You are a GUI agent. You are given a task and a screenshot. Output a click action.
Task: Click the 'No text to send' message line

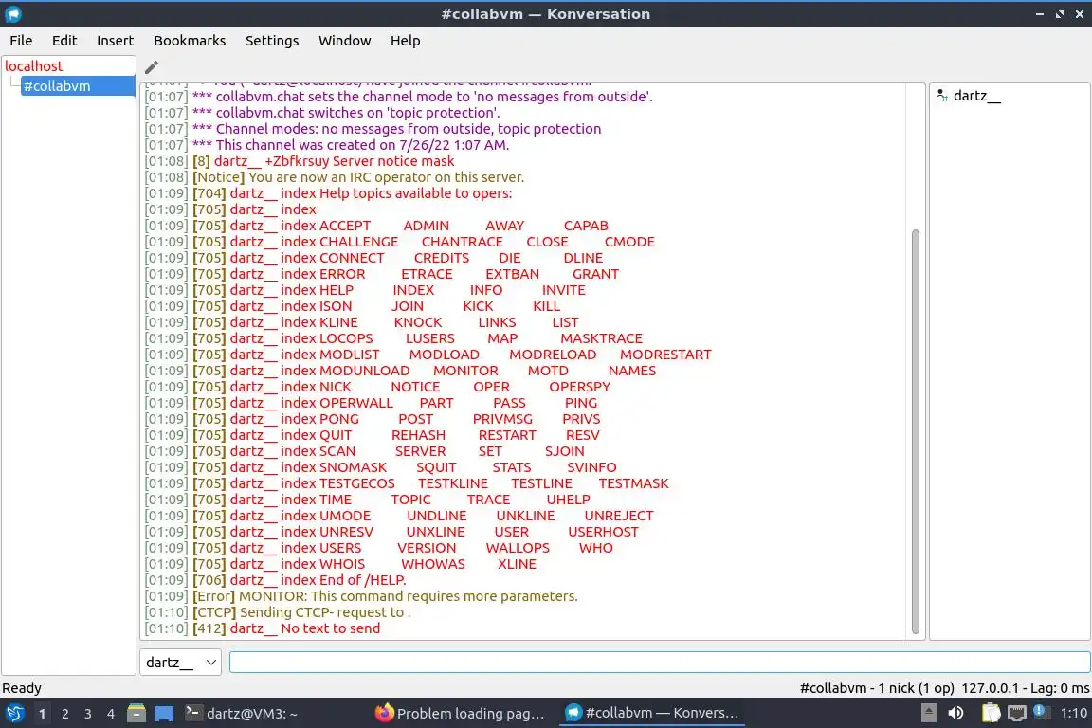pyautogui.click(x=262, y=628)
